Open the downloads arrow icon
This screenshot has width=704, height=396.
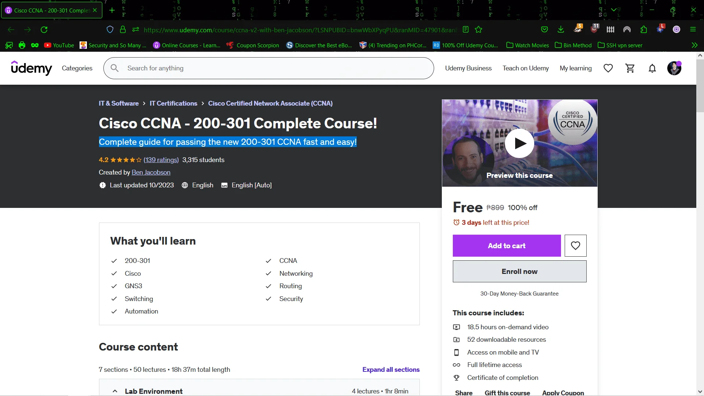click(x=561, y=30)
